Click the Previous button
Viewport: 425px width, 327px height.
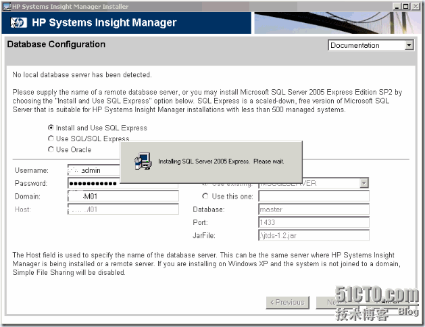click(x=288, y=303)
